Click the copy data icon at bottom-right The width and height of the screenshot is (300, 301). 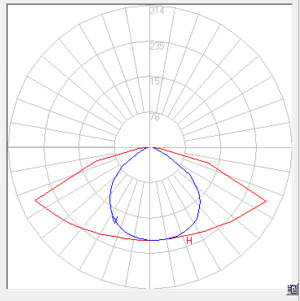[x=292, y=290]
